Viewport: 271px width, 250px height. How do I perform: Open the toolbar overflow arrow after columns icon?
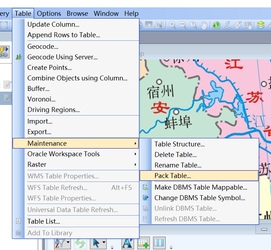171,248
